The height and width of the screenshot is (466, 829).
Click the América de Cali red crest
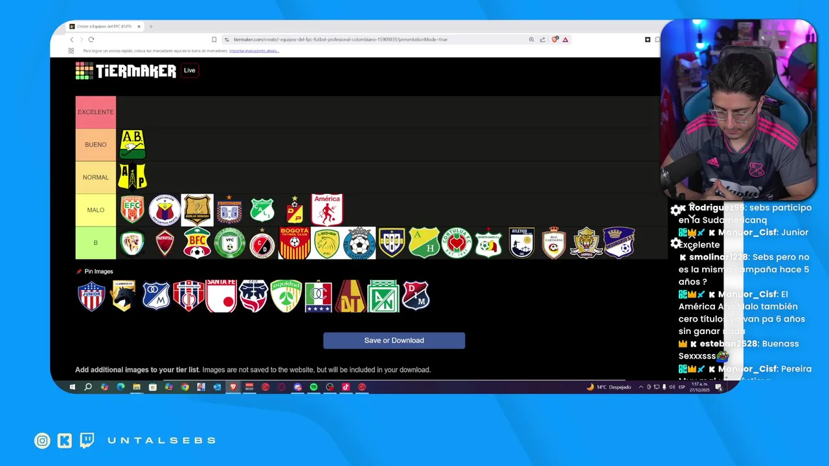click(327, 210)
